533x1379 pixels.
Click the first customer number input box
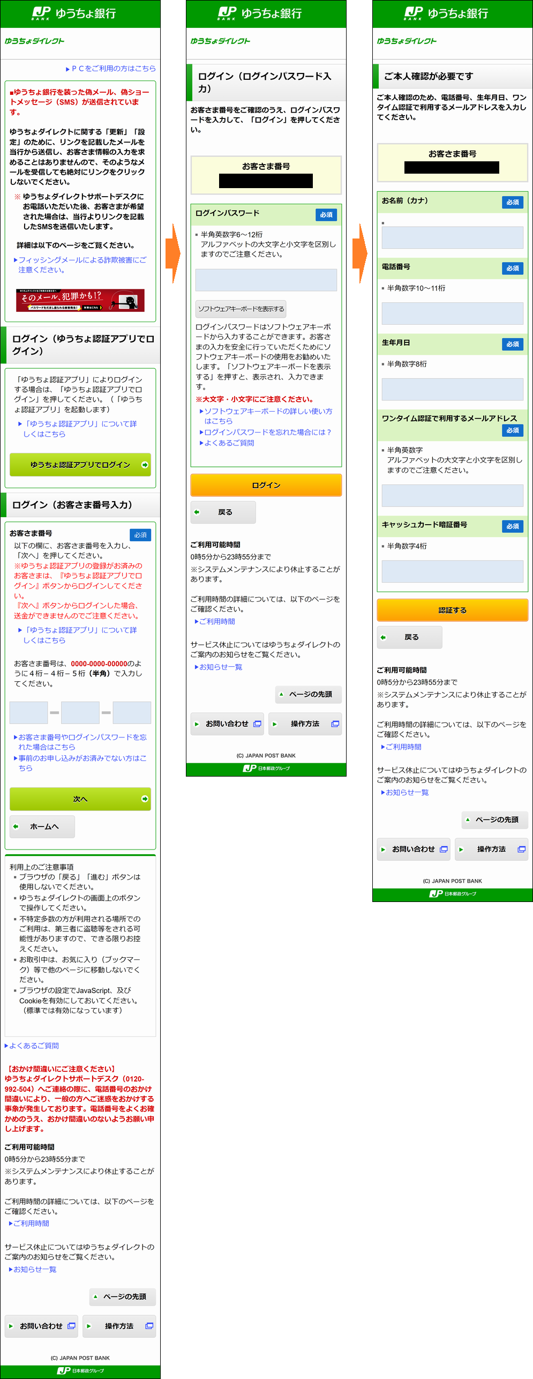[28, 712]
